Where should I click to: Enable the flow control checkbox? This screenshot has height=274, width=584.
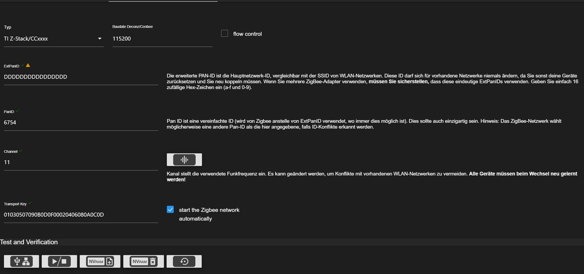(x=224, y=34)
